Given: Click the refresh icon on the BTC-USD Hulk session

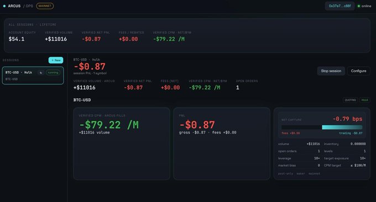Looking at the screenshot, I should coord(41,72).
